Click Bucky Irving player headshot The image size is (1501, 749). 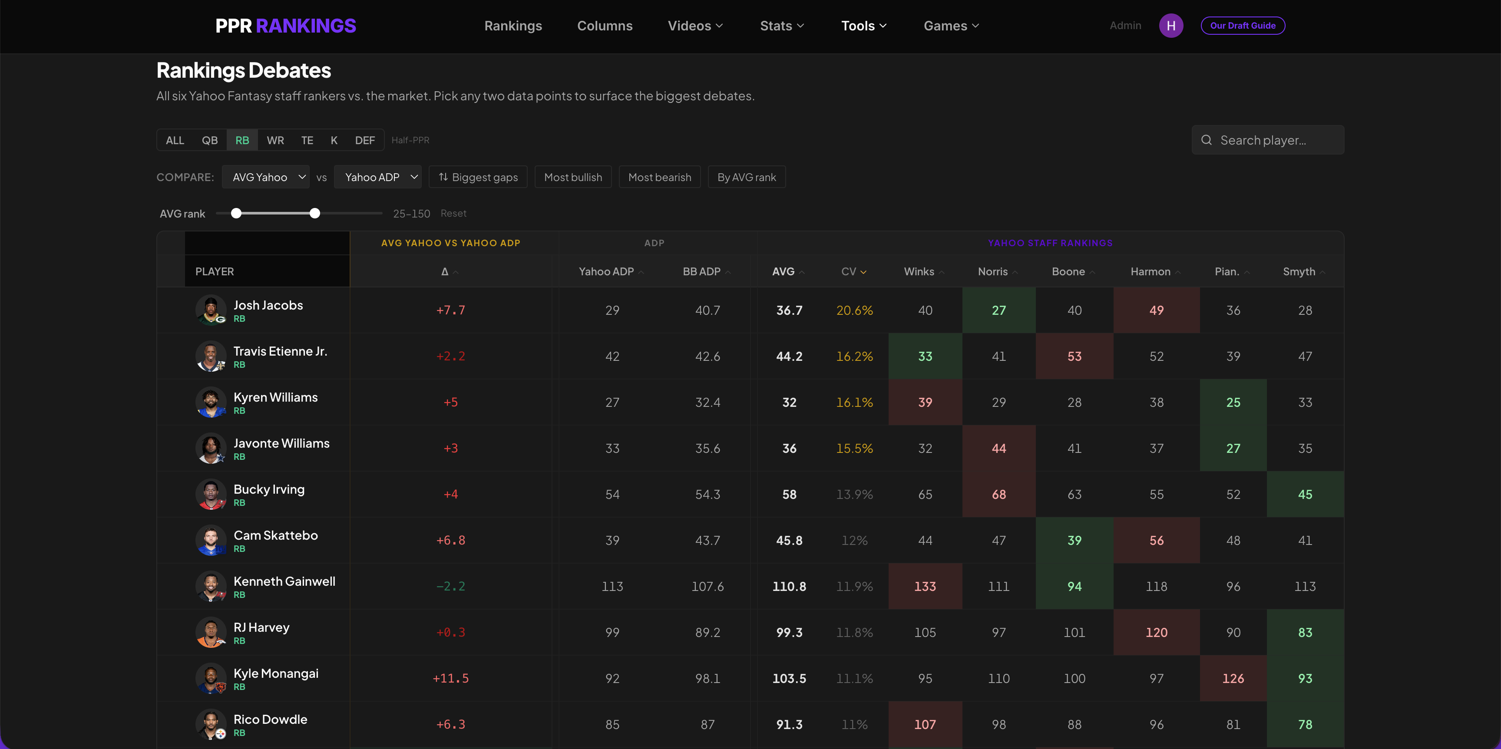(x=211, y=494)
